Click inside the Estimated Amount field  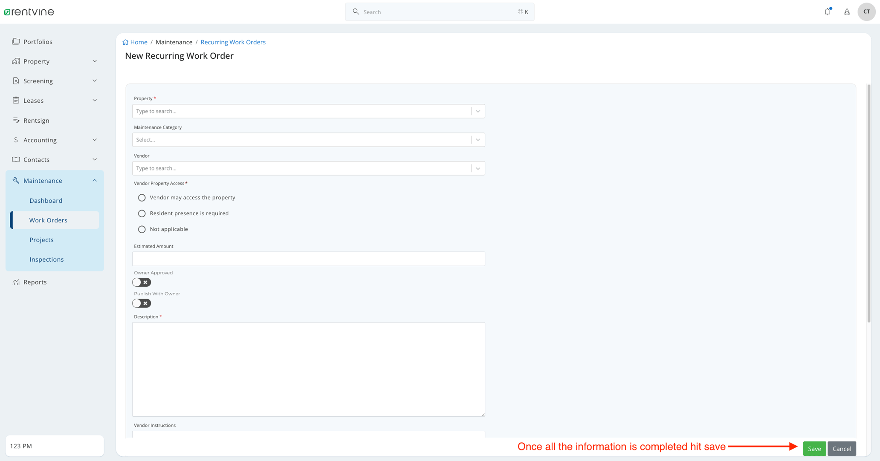pos(309,259)
